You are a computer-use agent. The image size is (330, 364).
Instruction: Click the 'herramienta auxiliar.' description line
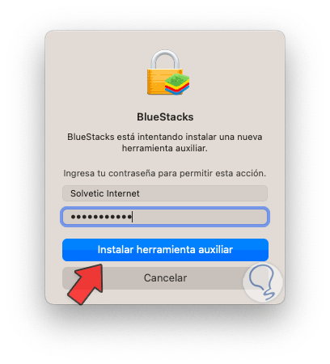(165, 148)
